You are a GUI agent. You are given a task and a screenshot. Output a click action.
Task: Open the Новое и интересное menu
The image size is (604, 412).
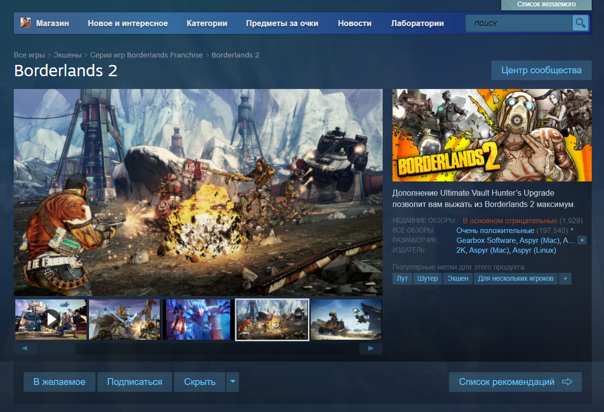coord(127,23)
